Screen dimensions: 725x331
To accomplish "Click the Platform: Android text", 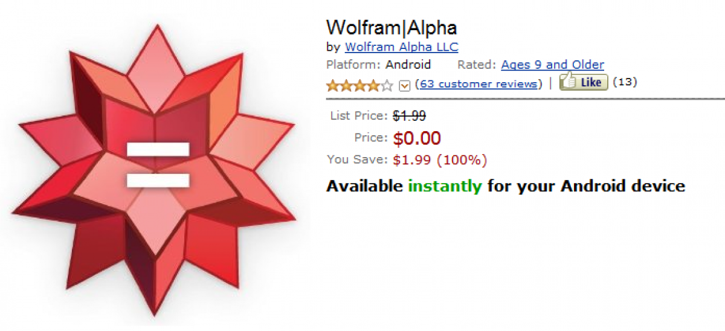I will coord(378,65).
